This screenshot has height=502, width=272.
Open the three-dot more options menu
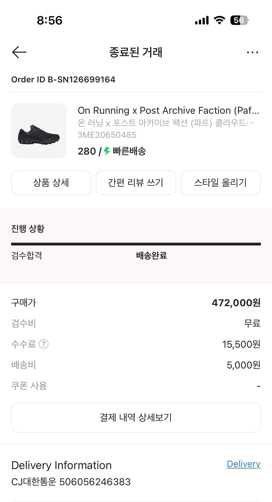click(252, 53)
